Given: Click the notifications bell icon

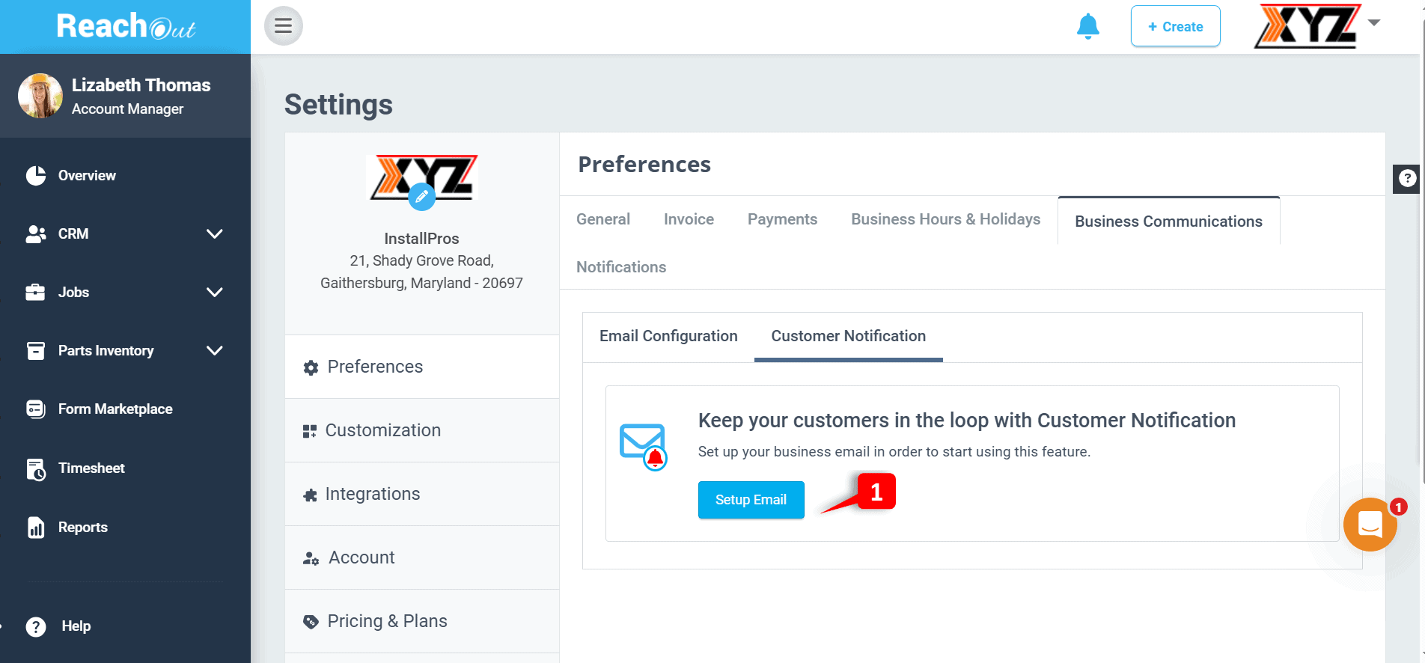Looking at the screenshot, I should (1088, 25).
